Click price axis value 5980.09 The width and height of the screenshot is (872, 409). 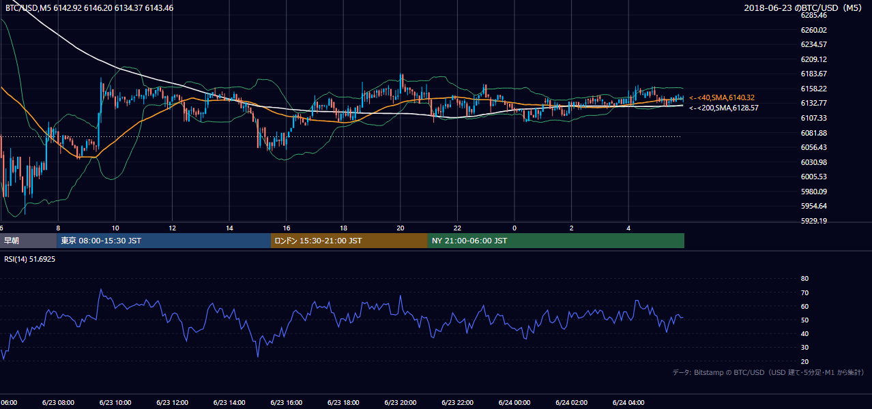[814, 192]
